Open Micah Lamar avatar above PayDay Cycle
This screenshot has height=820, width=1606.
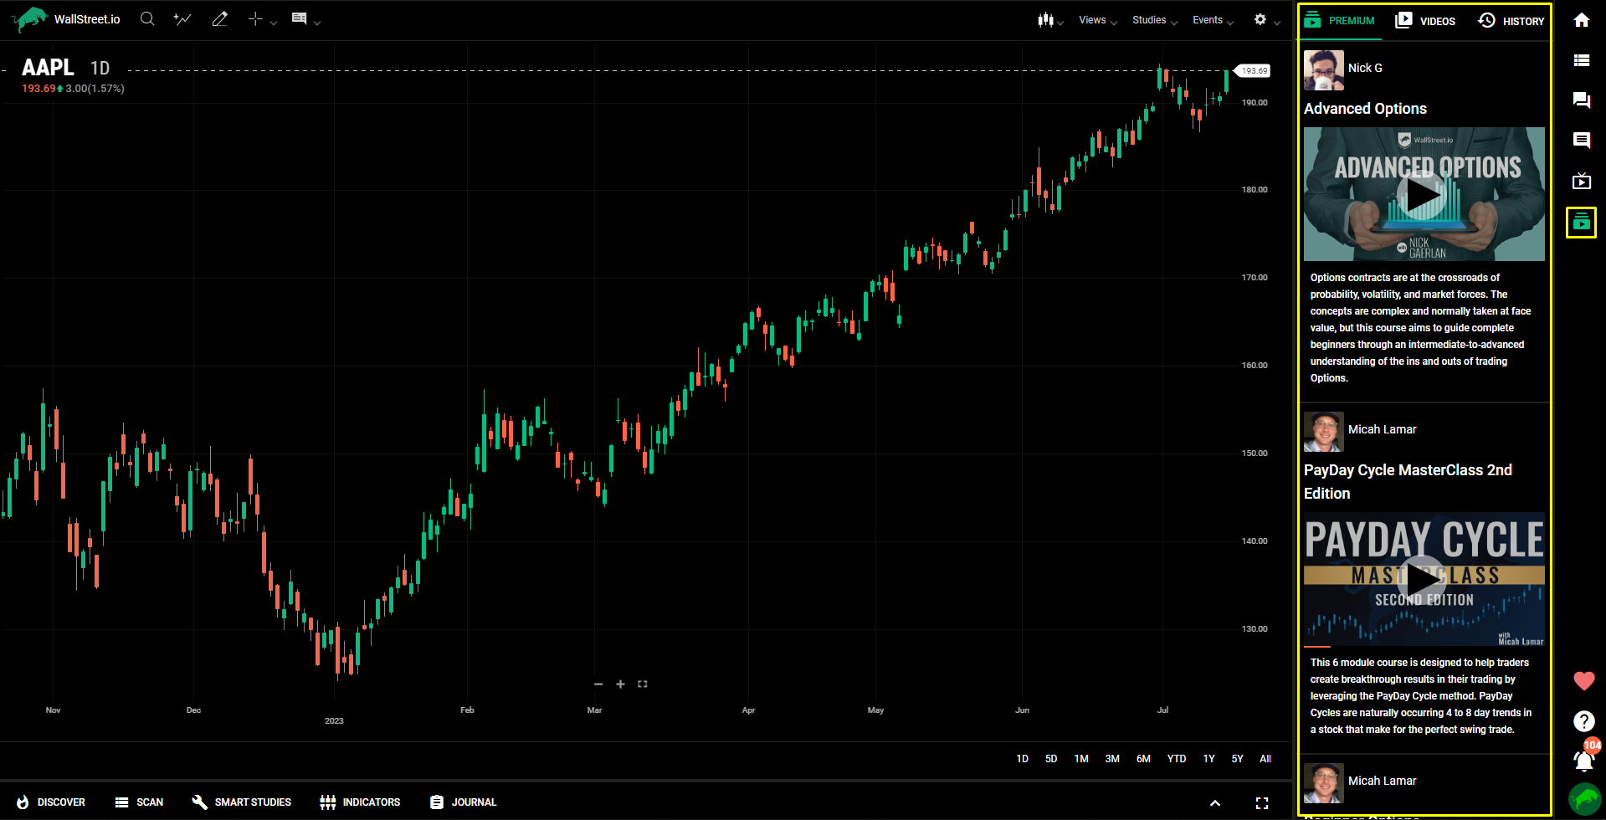(1324, 432)
